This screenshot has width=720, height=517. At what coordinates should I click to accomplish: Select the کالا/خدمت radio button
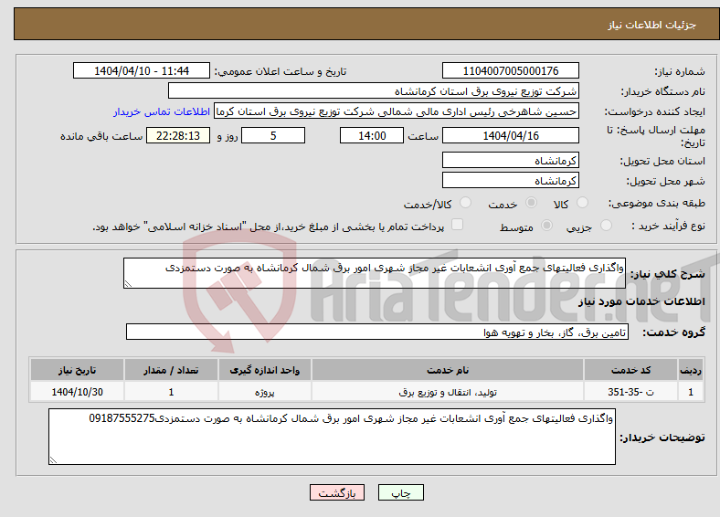tap(465, 203)
